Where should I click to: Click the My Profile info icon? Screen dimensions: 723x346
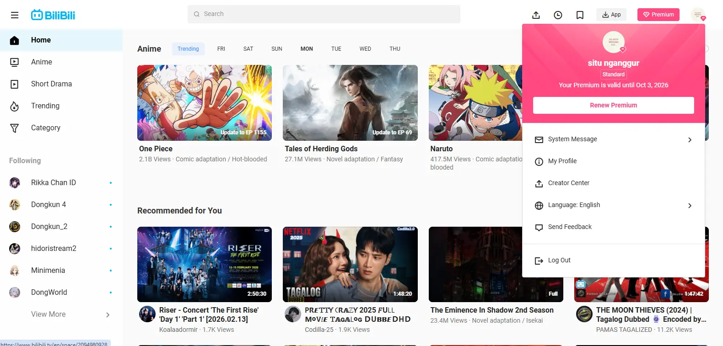coord(539,161)
